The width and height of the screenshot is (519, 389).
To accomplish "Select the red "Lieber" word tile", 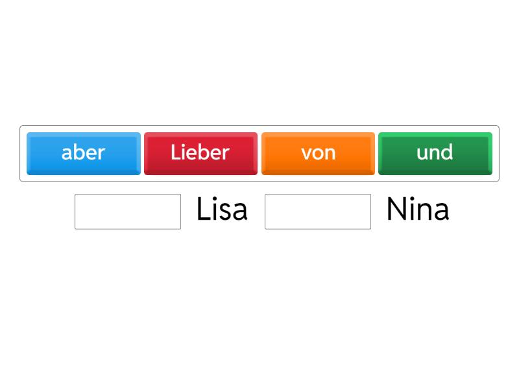I will [200, 153].
